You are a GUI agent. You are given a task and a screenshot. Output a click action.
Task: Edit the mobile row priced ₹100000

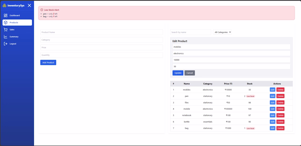coord(273,109)
